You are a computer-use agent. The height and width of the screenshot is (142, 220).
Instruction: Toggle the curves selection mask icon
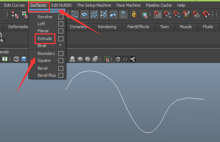tap(75, 14)
